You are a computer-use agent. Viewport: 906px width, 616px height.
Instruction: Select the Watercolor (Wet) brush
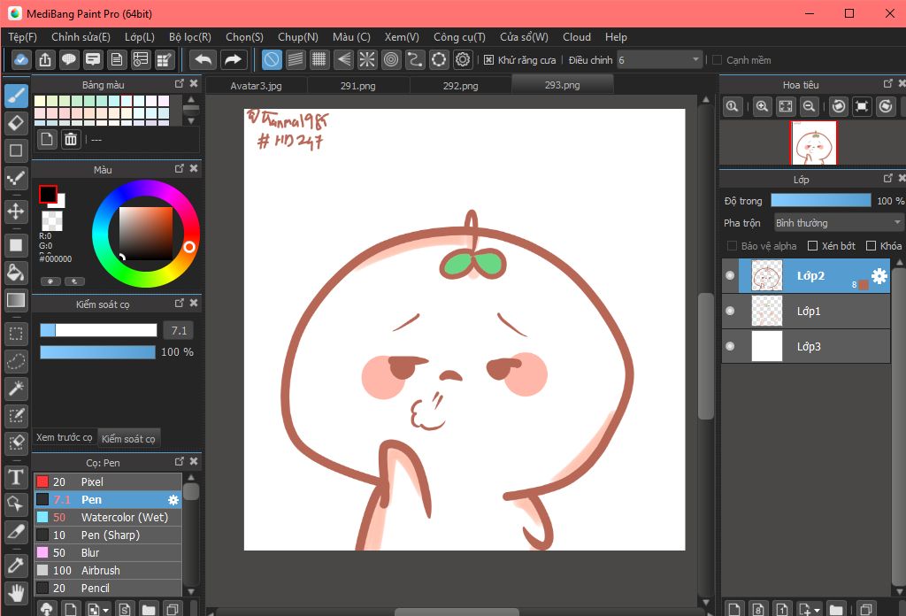(108, 517)
